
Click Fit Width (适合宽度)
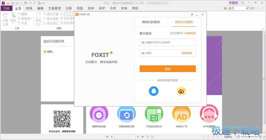(51, 18)
